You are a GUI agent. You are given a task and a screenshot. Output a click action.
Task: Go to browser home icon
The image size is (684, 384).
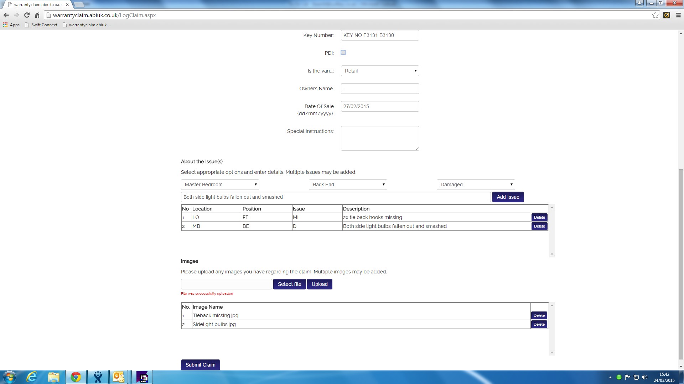click(37, 15)
